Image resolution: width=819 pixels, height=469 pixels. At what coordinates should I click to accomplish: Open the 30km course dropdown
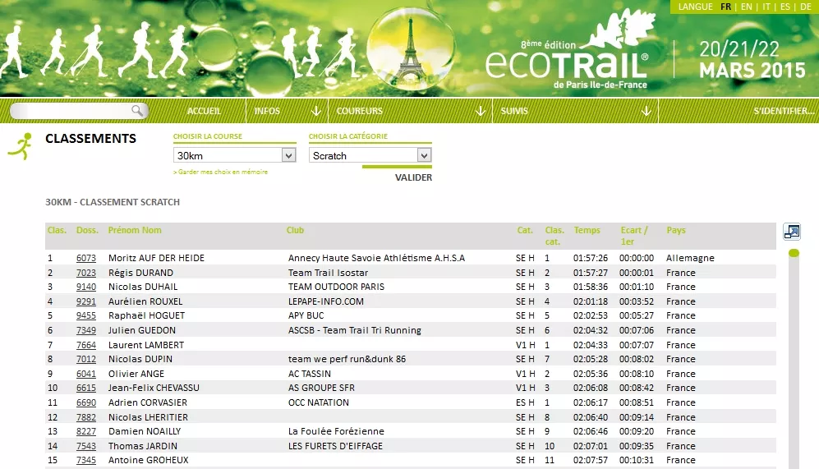pos(234,155)
